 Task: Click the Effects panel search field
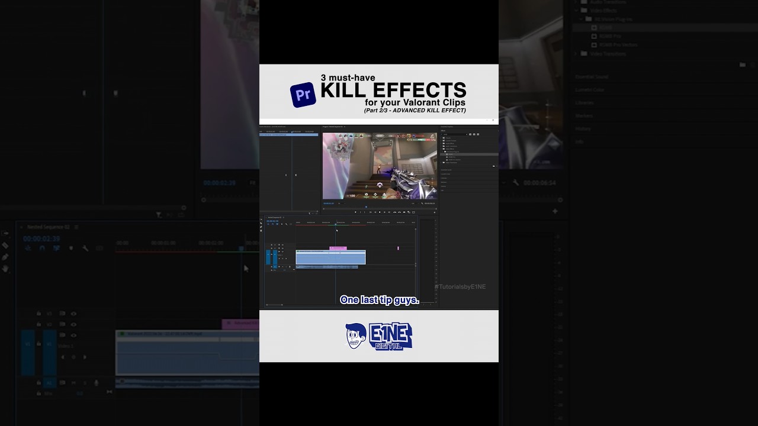coord(455,134)
